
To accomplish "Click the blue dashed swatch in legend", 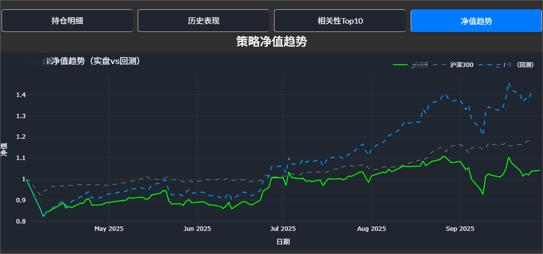I will (x=486, y=64).
